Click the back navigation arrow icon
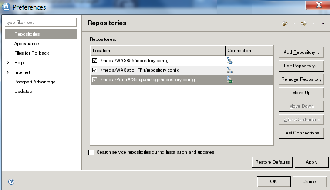Viewport: 330px width, 190px height. coord(285,23)
